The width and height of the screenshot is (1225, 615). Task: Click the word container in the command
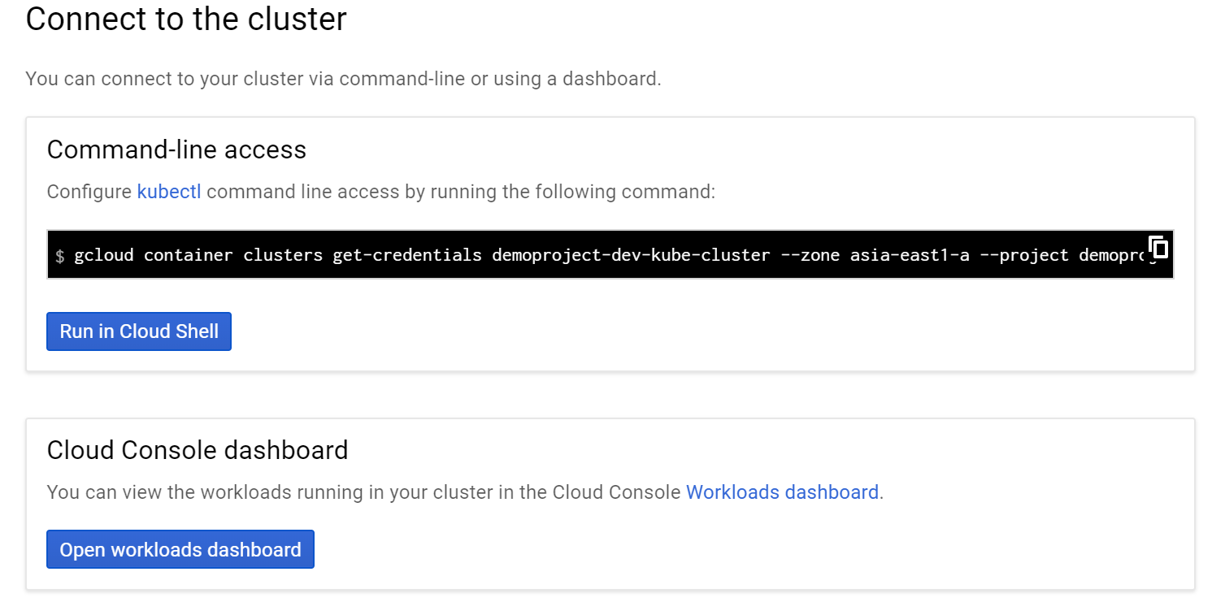coord(189,255)
